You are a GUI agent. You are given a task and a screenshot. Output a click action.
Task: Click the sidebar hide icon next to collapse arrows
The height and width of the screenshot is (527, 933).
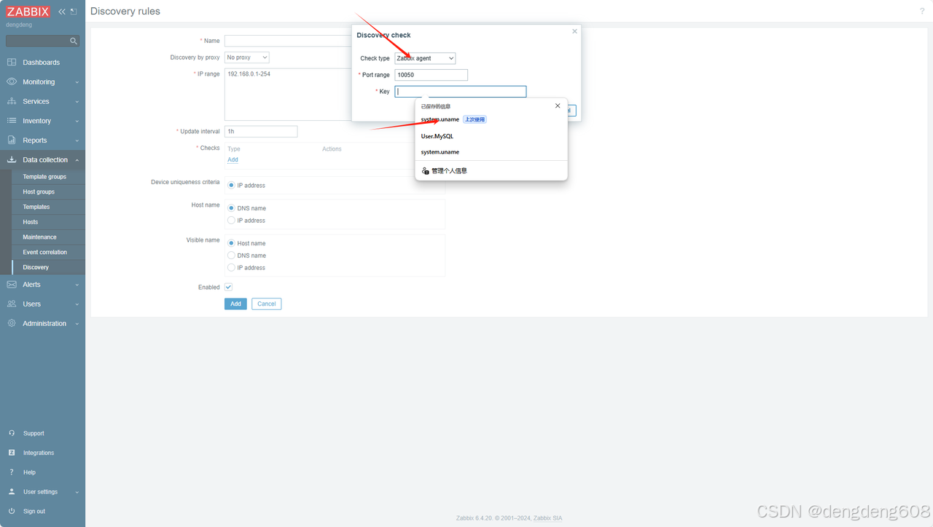[74, 12]
